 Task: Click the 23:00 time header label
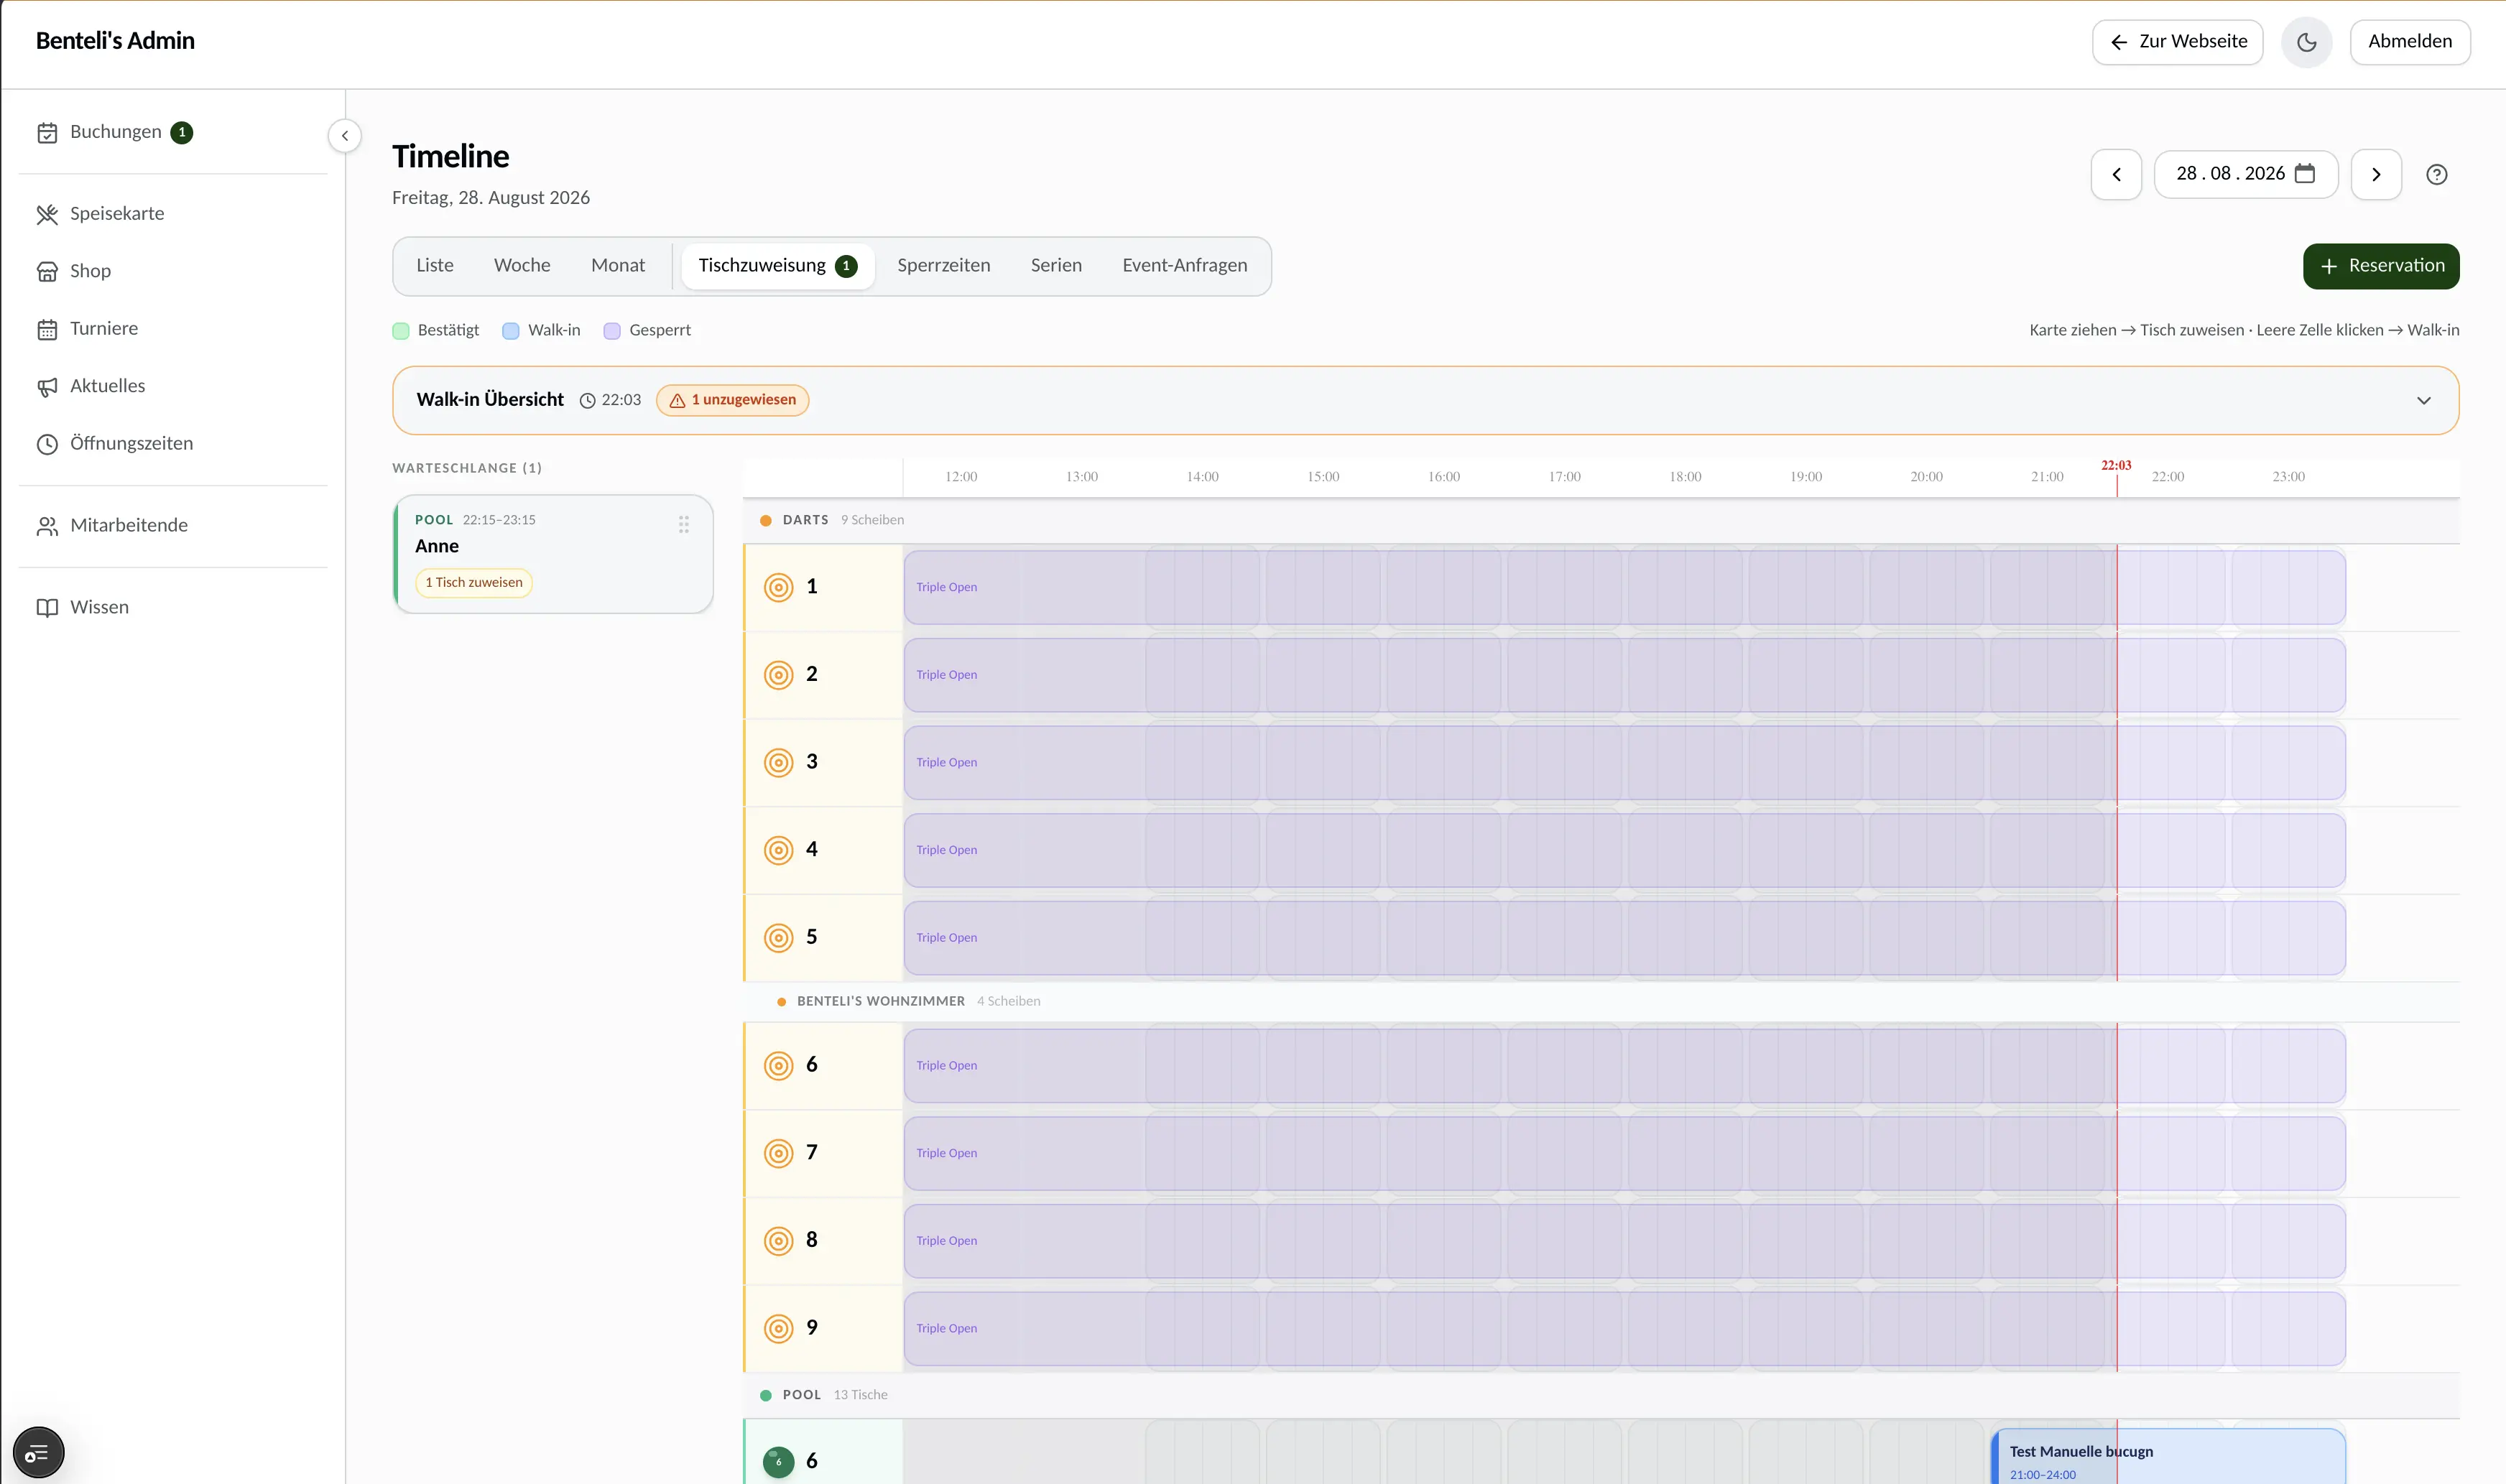click(2288, 477)
